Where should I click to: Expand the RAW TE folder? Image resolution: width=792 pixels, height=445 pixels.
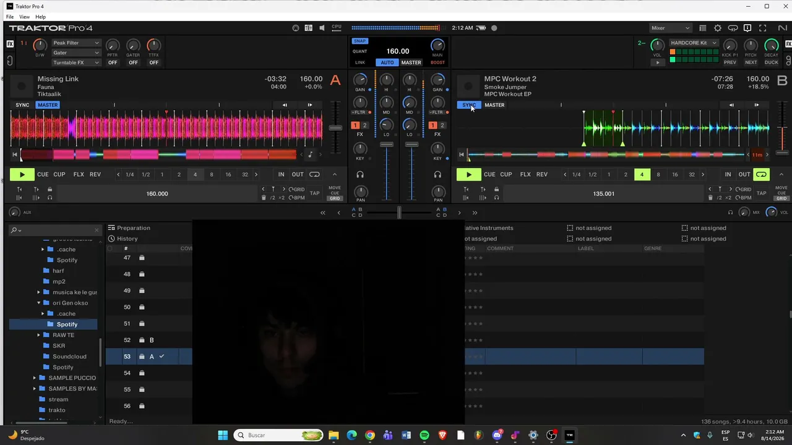click(38, 335)
